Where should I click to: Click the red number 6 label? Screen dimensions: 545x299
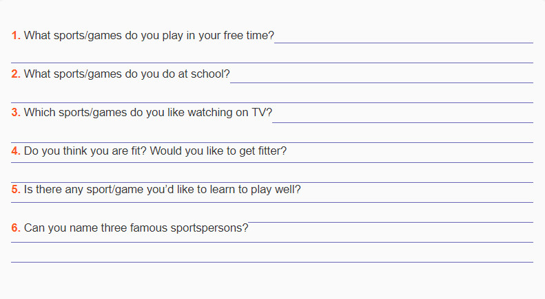16,228
